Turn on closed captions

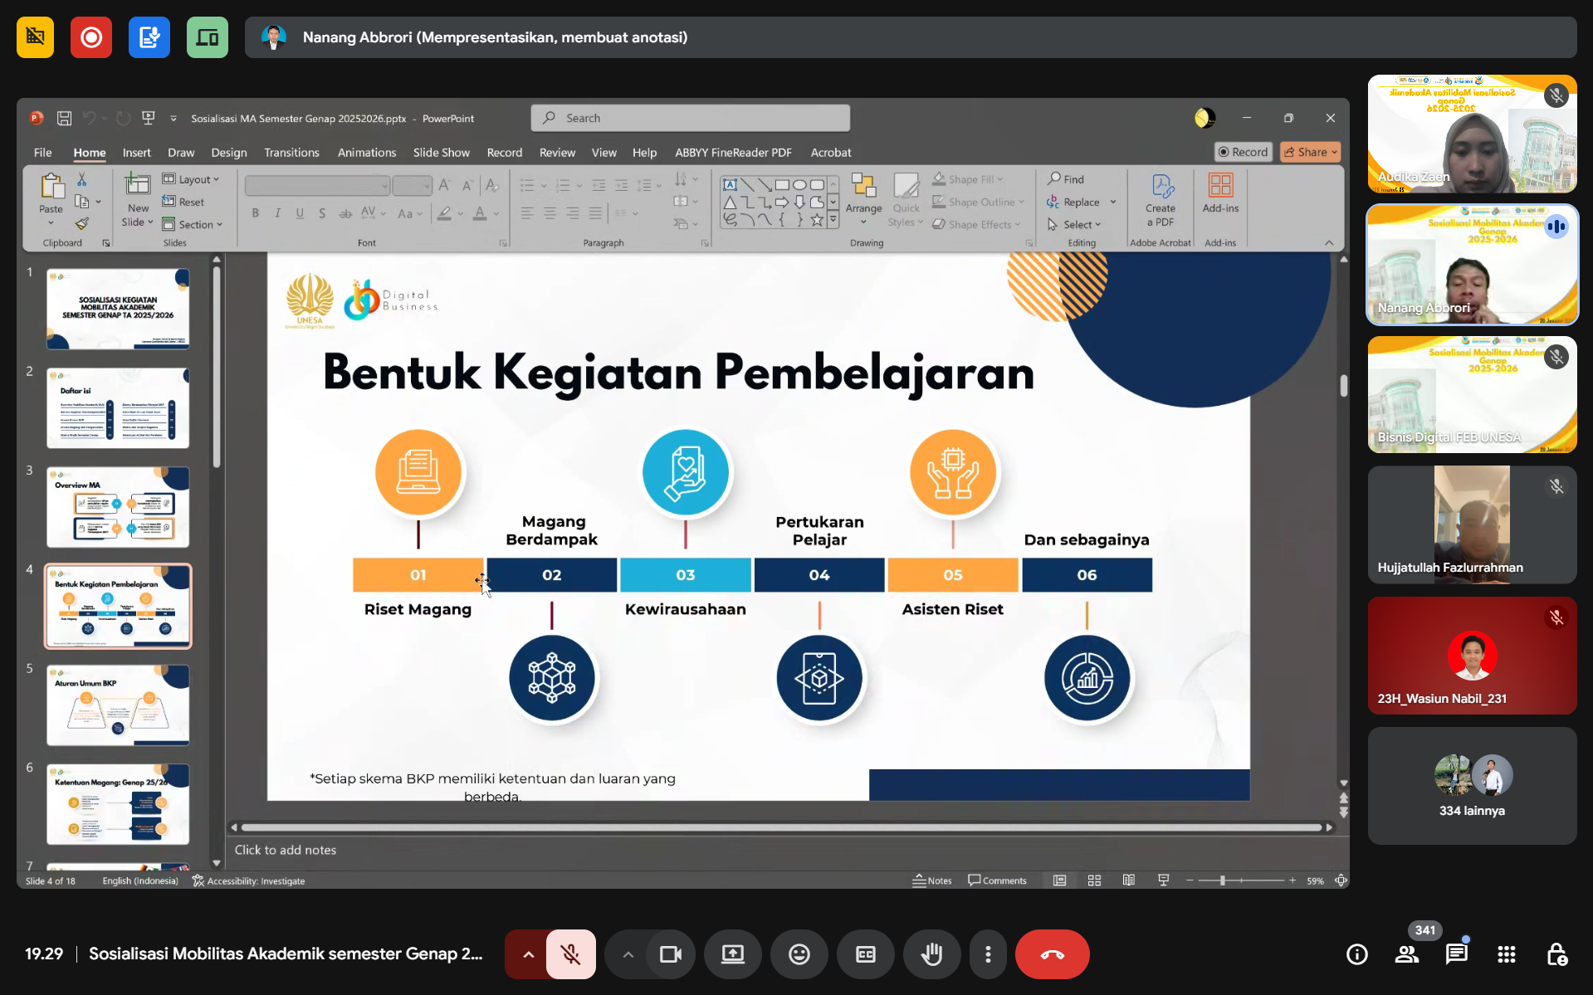click(x=865, y=954)
